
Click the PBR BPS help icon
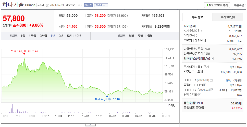(x=212, y=90)
